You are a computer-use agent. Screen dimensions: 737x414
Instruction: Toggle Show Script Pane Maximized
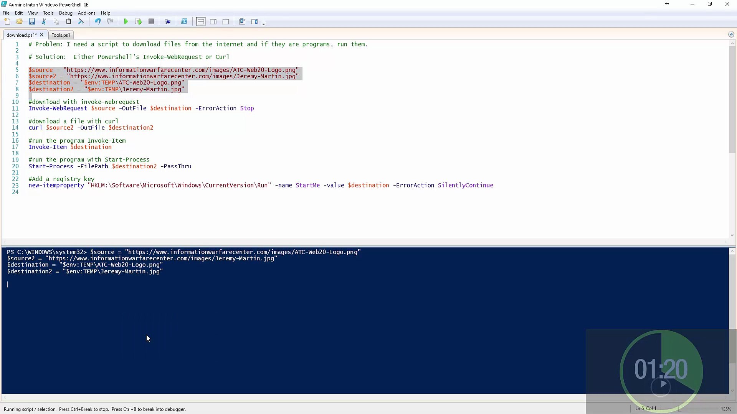pyautogui.click(x=226, y=21)
